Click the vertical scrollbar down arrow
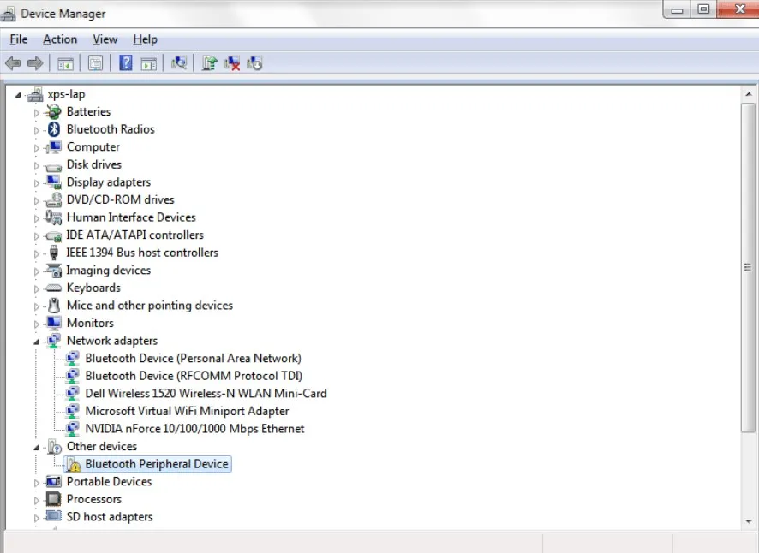The height and width of the screenshot is (553, 759). 748,522
